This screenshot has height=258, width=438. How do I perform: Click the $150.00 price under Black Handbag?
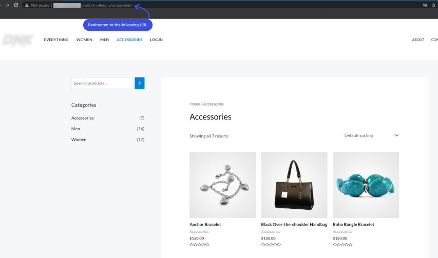[268, 239]
